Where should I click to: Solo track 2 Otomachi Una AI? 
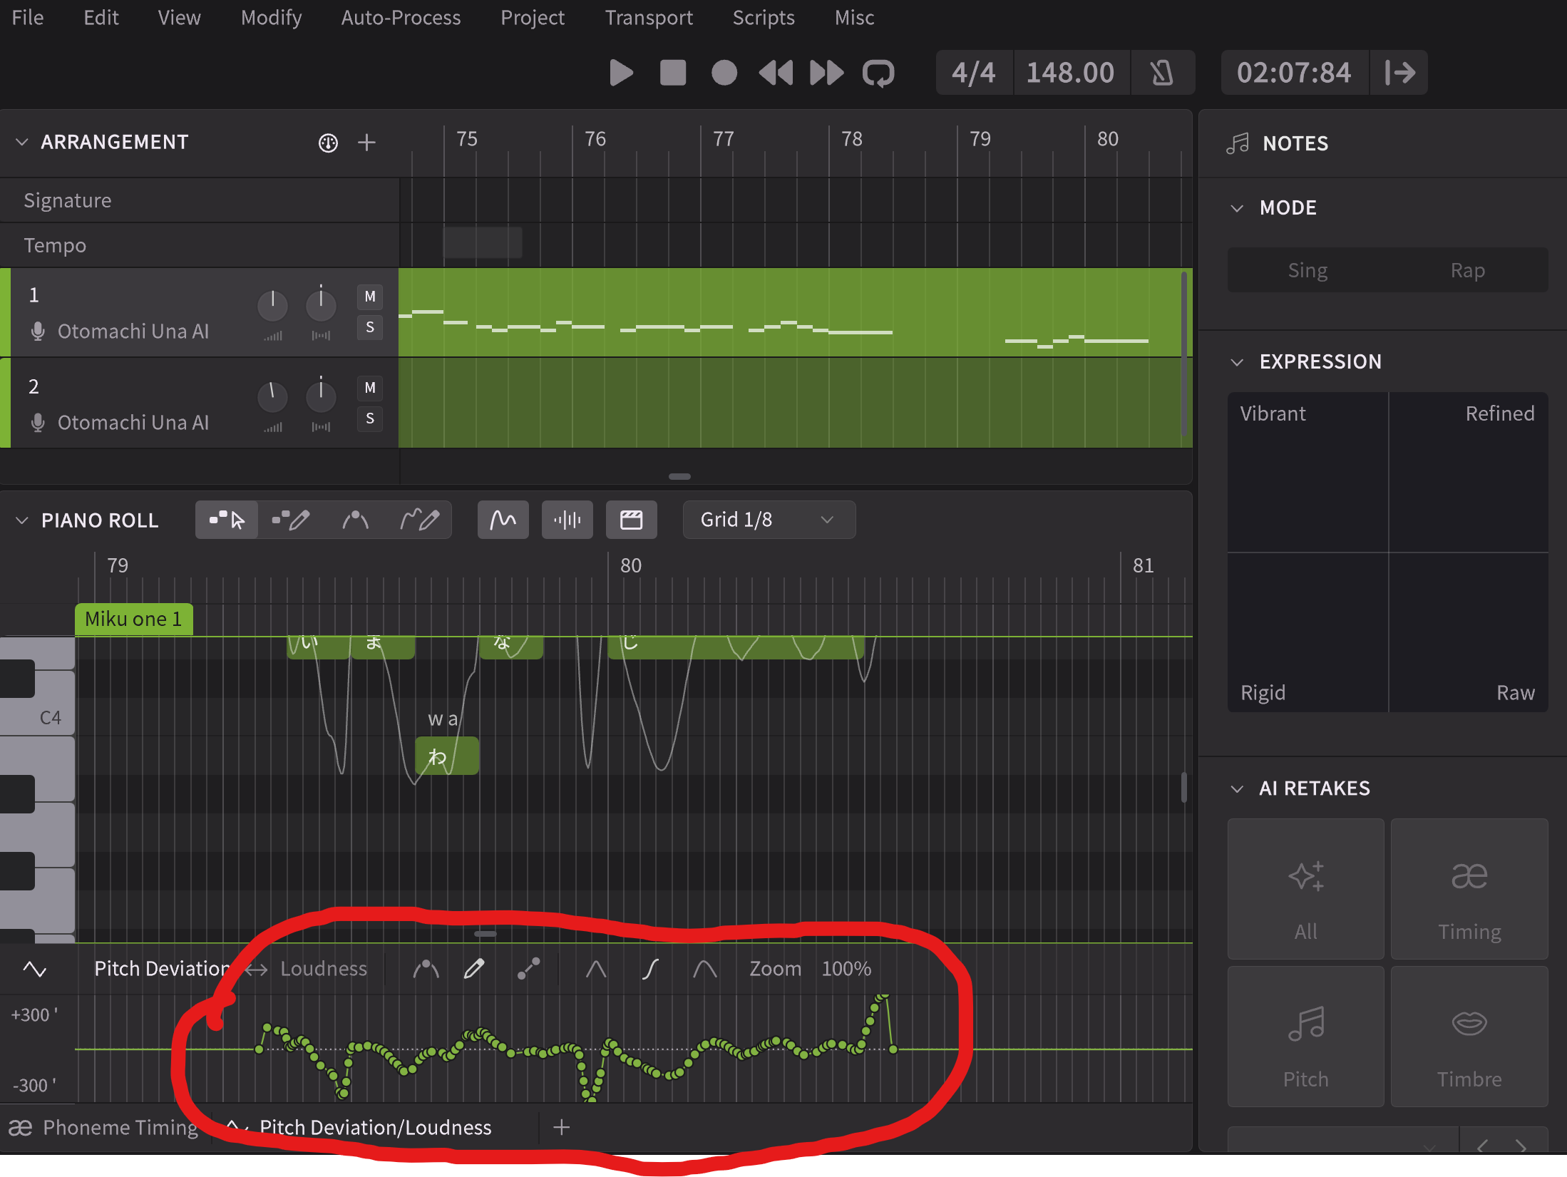[x=369, y=418]
